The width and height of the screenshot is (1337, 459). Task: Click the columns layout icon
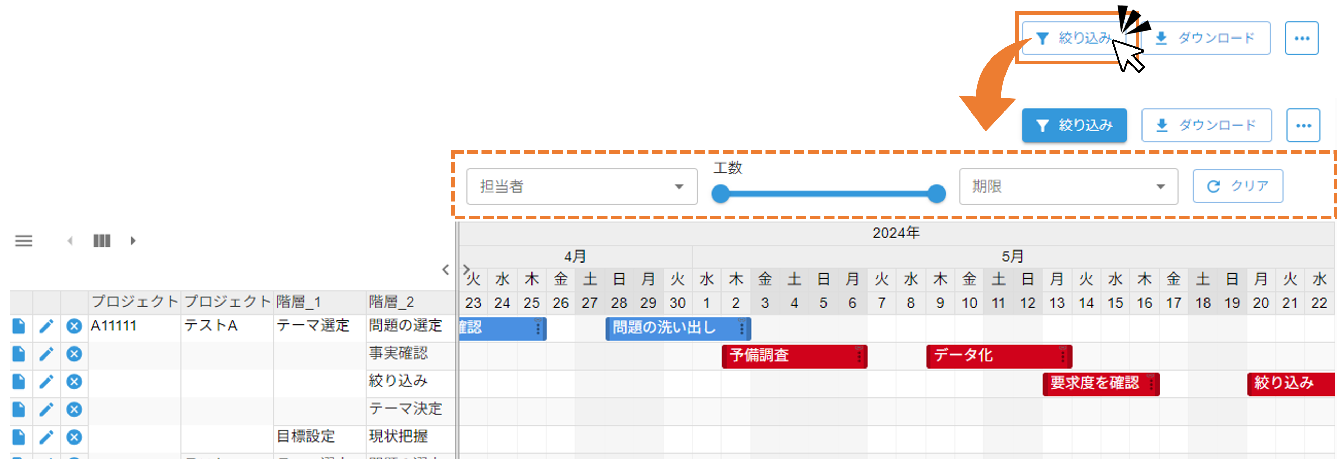click(x=102, y=241)
